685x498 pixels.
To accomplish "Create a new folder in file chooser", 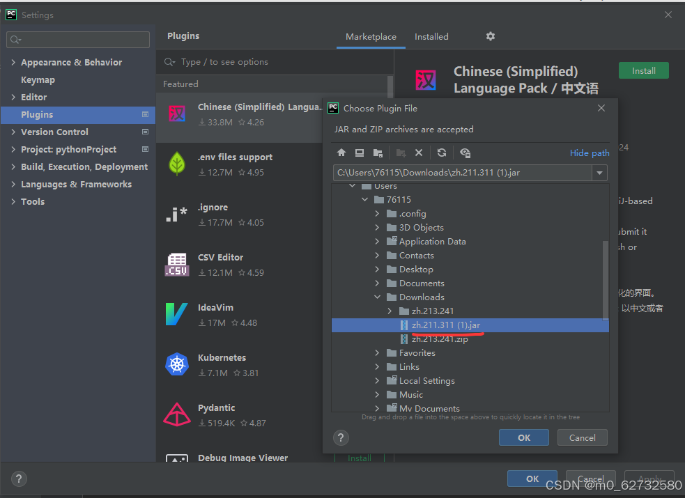I will 401,153.
